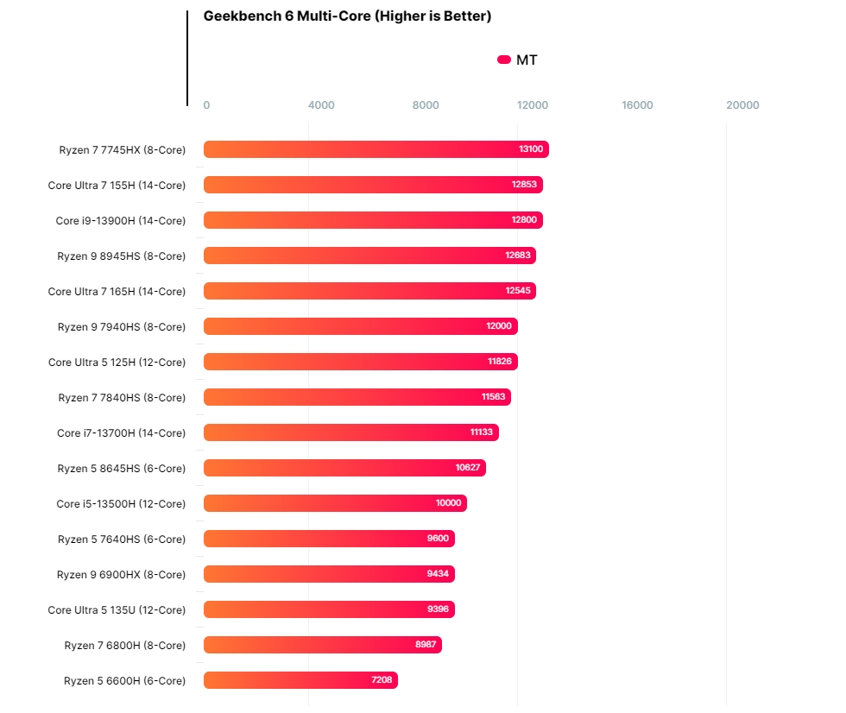Select the Core i7-13700H bar

click(350, 432)
